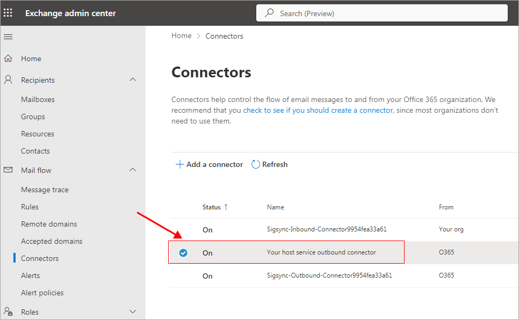The image size is (519, 320).
Task: Collapse the Recipients section chevron
Action: (133, 80)
